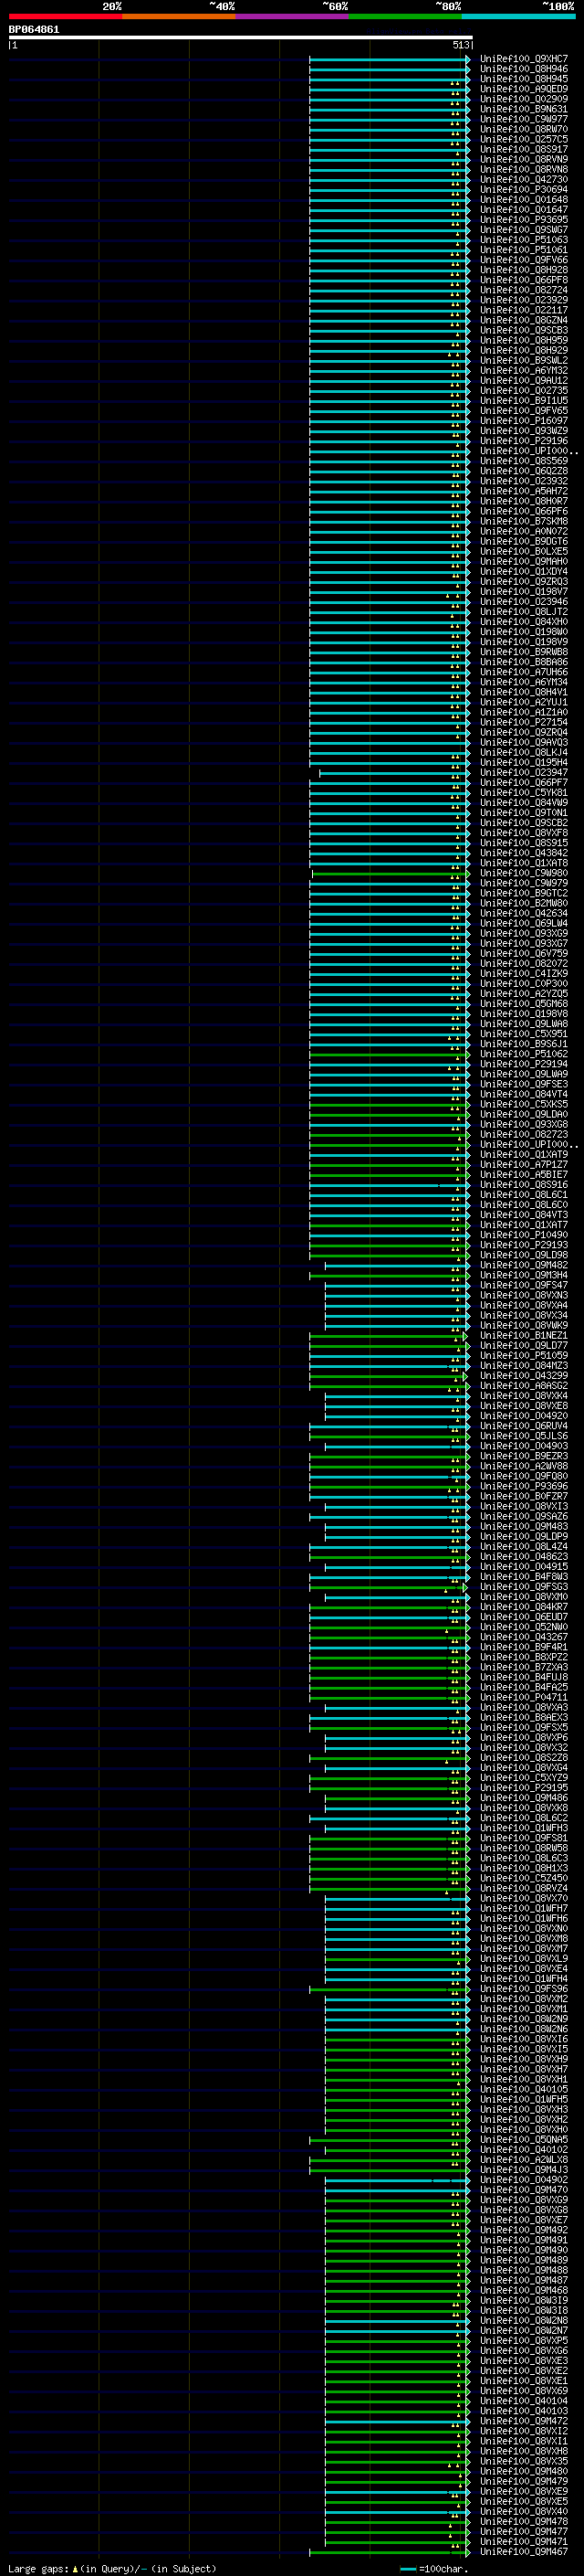Select subject label UniRef100_Q9SWG7

coord(524,230)
